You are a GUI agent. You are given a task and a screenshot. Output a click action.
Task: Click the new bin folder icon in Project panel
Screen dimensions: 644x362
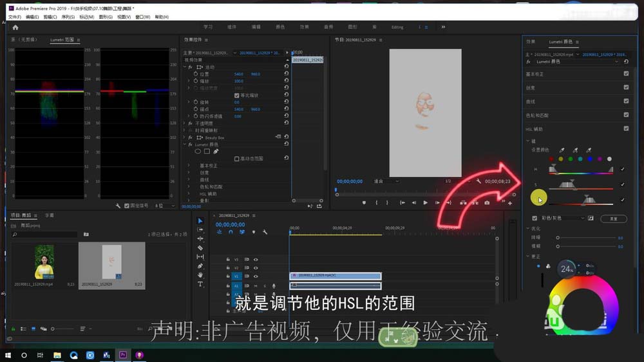click(x=86, y=234)
